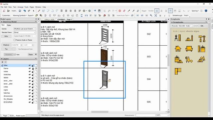Toggle lock on the hatches layer
The height and width of the screenshot is (120, 213).
point(33,93)
